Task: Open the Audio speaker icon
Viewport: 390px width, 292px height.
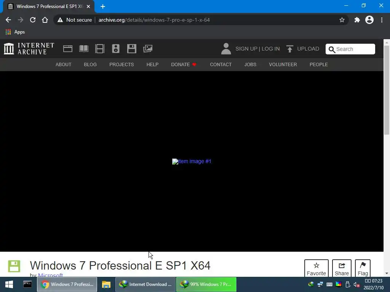Action: tap(116, 49)
